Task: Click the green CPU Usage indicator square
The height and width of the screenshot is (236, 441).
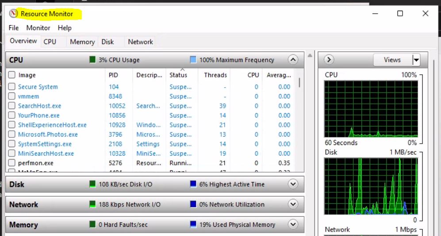Action: pyautogui.click(x=92, y=60)
